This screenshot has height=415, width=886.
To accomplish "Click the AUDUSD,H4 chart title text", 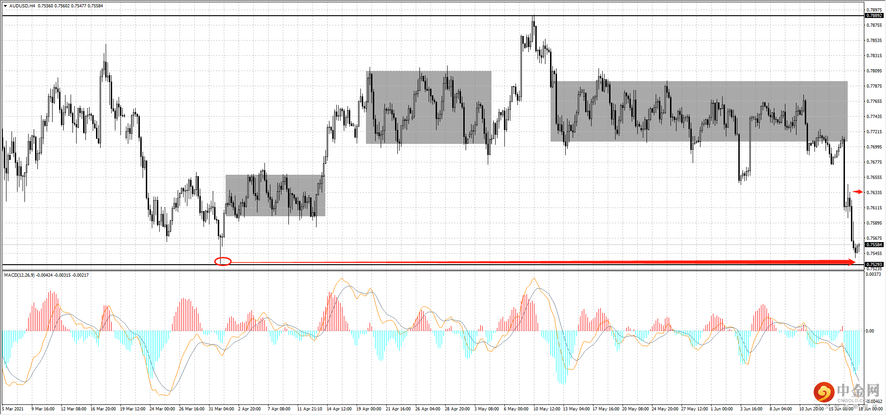I will tap(22, 6).
